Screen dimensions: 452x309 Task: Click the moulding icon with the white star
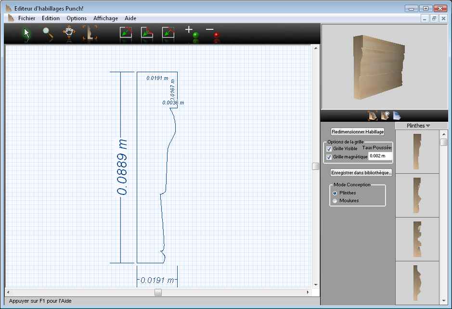[385, 116]
